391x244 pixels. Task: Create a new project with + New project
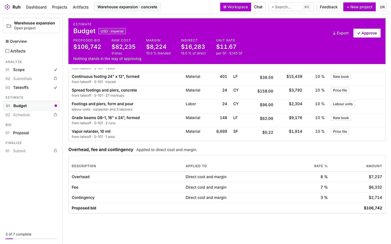coord(359,7)
